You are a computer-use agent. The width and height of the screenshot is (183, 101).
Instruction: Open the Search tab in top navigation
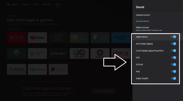click(15, 4)
